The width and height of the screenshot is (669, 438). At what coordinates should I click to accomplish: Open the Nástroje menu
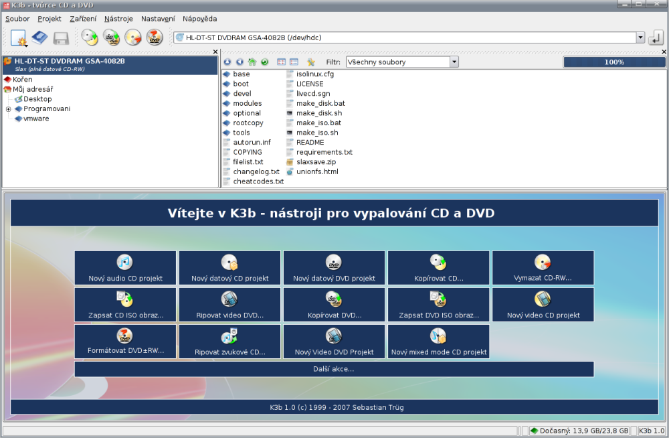coord(118,19)
